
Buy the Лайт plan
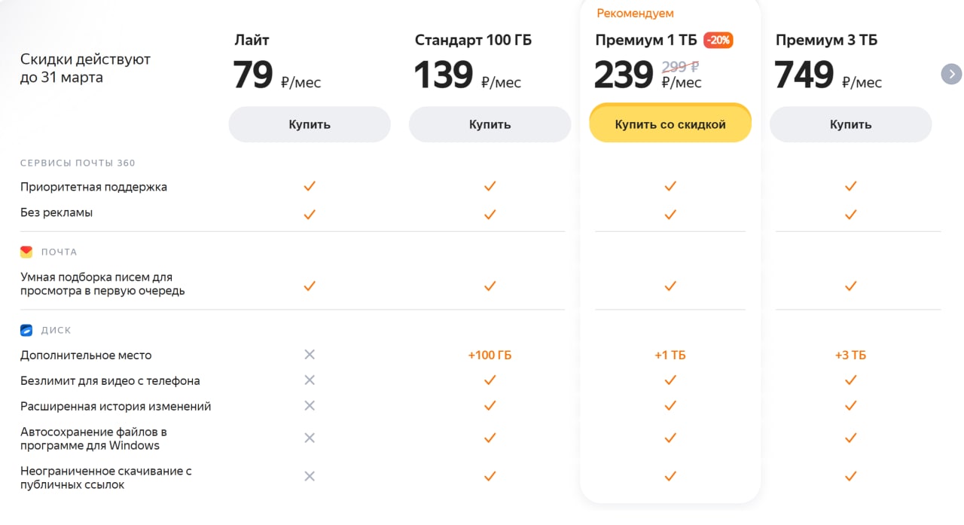pyautogui.click(x=310, y=124)
